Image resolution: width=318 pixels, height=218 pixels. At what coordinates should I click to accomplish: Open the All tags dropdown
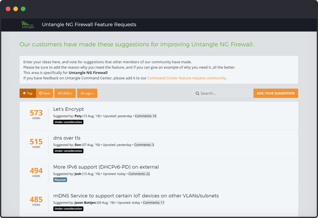pyautogui.click(x=87, y=93)
